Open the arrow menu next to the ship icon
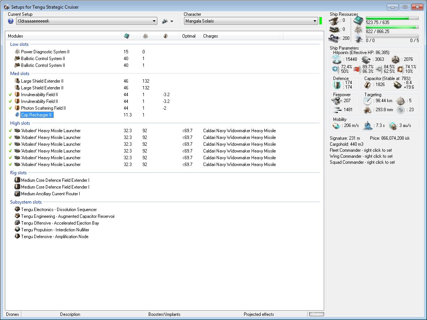This screenshot has width=427, height=320. pos(172,21)
